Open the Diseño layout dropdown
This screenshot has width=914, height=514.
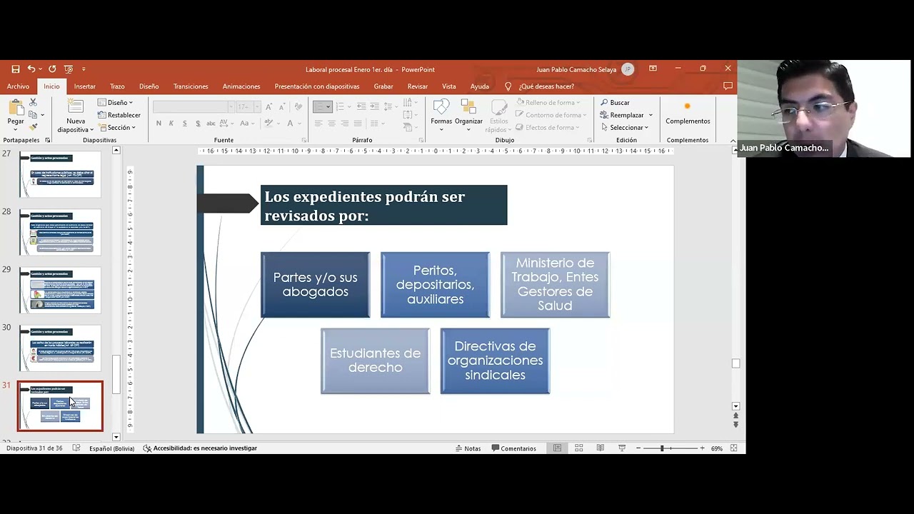tap(116, 103)
